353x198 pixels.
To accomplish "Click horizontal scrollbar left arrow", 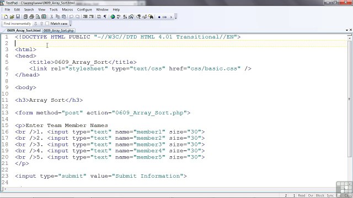I will [6, 189].
